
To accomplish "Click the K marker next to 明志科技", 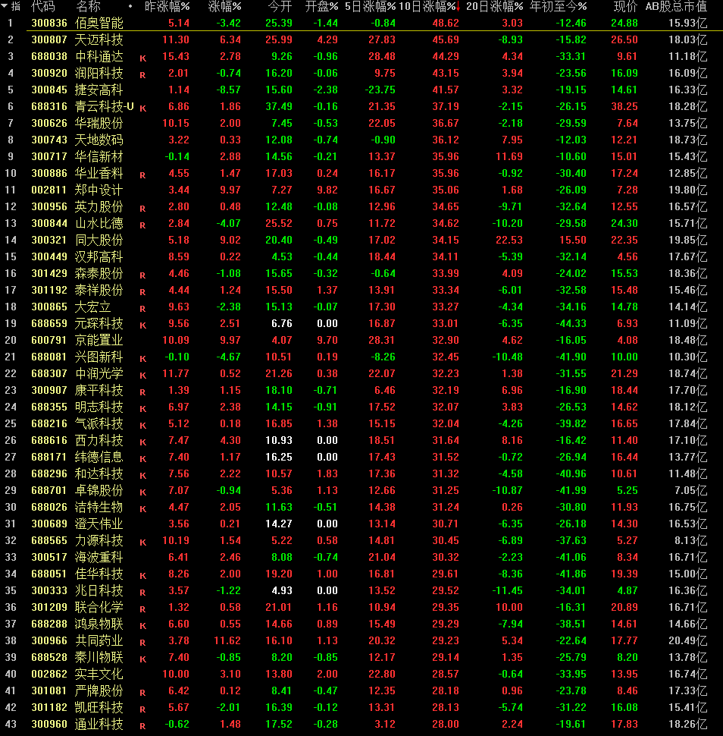I will (x=143, y=409).
